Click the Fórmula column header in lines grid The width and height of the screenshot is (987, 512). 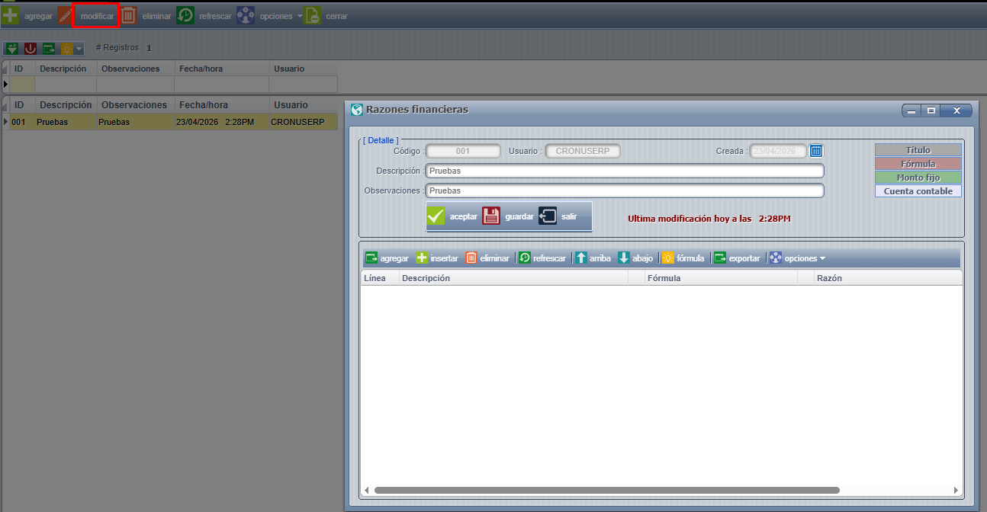coord(721,278)
